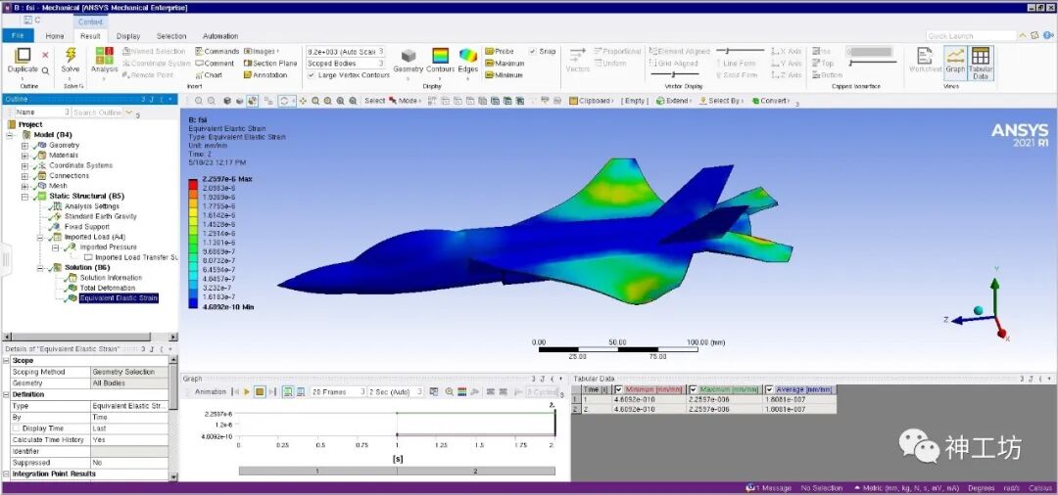Click the Contours display icon
This screenshot has width=1058, height=495.
coord(440,56)
